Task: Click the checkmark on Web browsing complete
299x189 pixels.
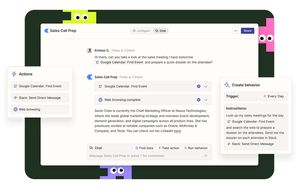Action: tap(199, 100)
